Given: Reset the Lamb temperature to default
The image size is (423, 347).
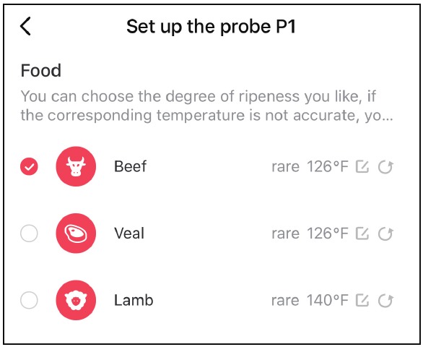Looking at the screenshot, I should coord(385,301).
